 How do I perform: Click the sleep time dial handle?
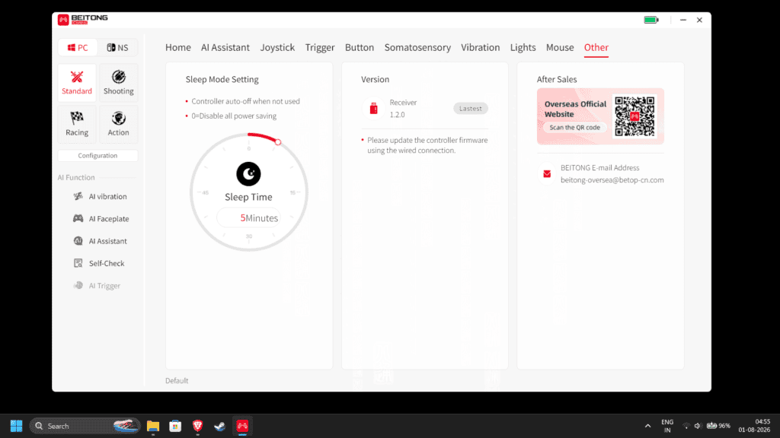click(278, 142)
